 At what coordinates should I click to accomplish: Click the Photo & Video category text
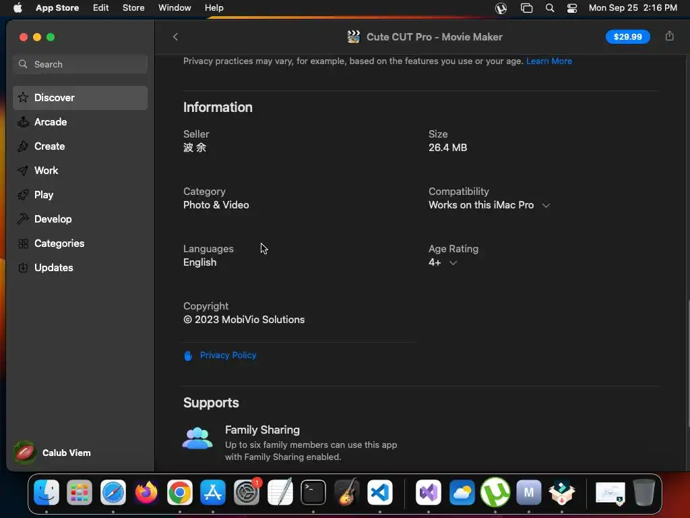pos(216,205)
